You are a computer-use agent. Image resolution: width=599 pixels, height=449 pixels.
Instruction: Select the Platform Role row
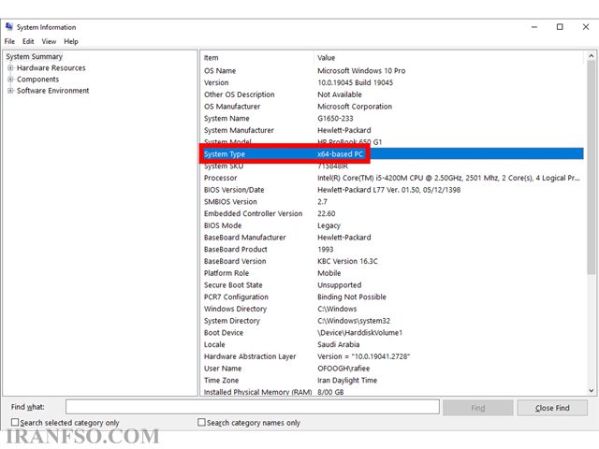point(392,273)
